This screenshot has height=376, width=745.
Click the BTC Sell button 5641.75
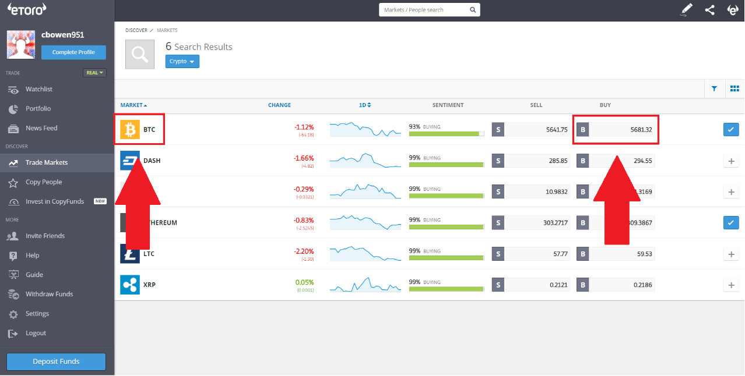pos(531,129)
